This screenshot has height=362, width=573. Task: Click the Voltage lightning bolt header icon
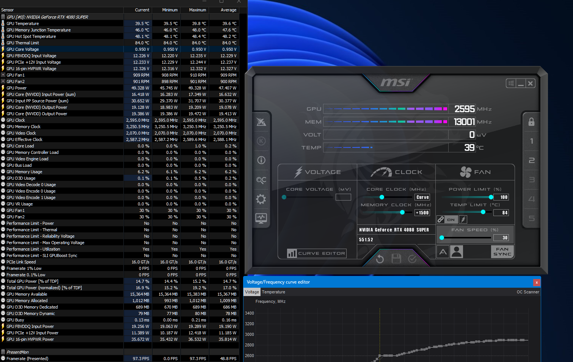[298, 172]
